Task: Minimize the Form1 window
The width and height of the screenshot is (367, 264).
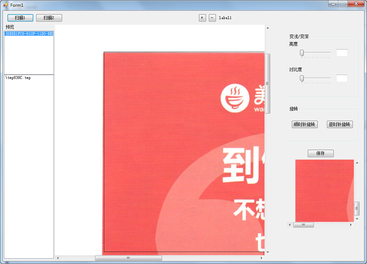Action: (x=333, y=4)
